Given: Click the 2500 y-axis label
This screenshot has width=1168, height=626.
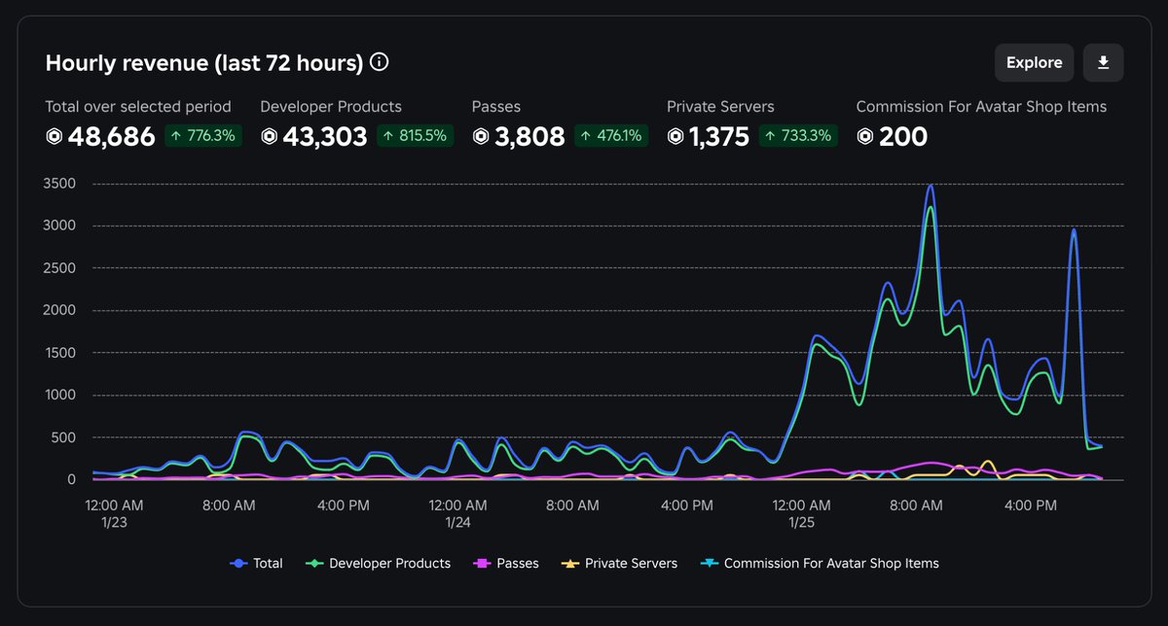Looking at the screenshot, I should pos(61,268).
